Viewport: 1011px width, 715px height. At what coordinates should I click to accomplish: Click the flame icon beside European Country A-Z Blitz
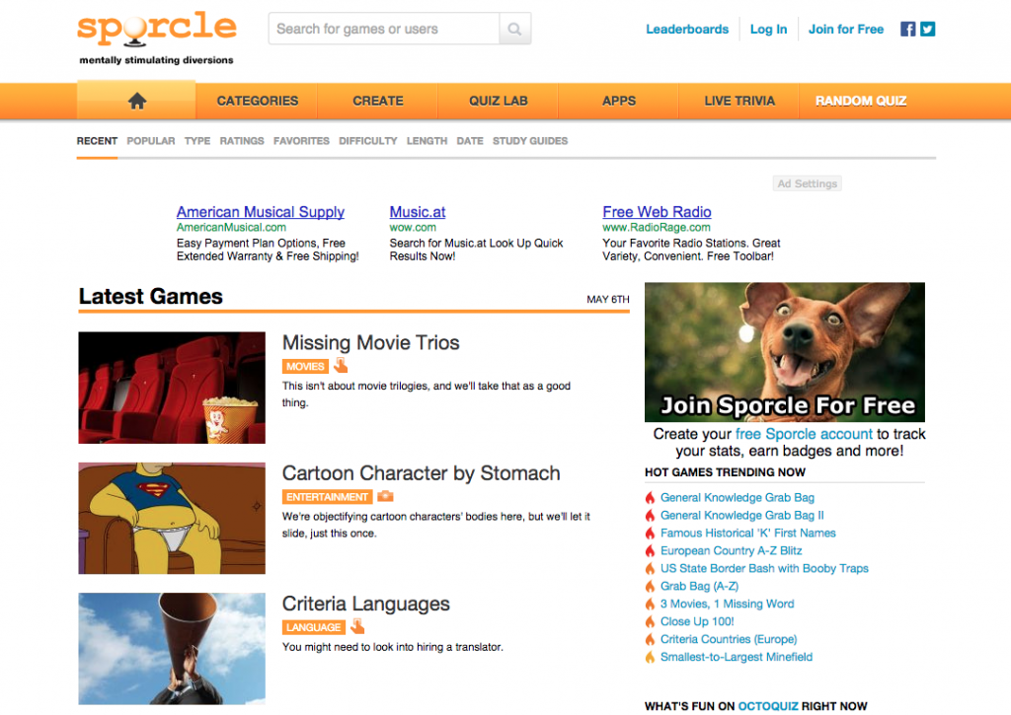click(650, 550)
